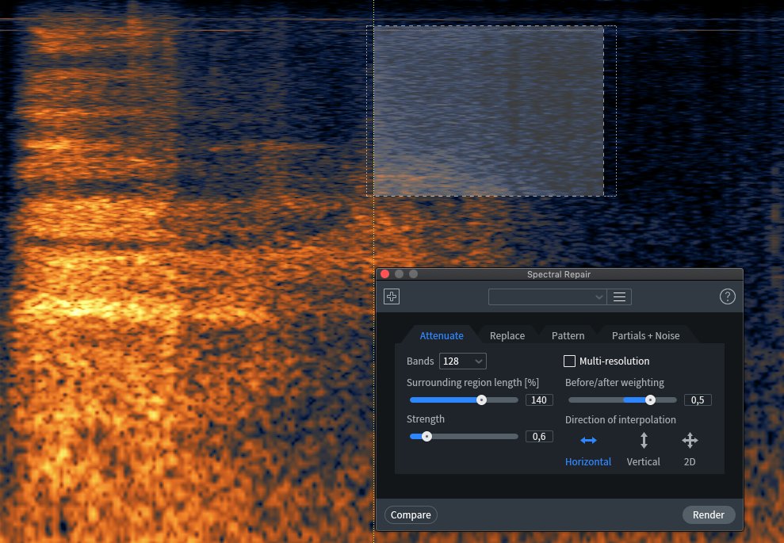784x543 pixels.
Task: Open the Spectral Repair help icon
Action: (727, 296)
